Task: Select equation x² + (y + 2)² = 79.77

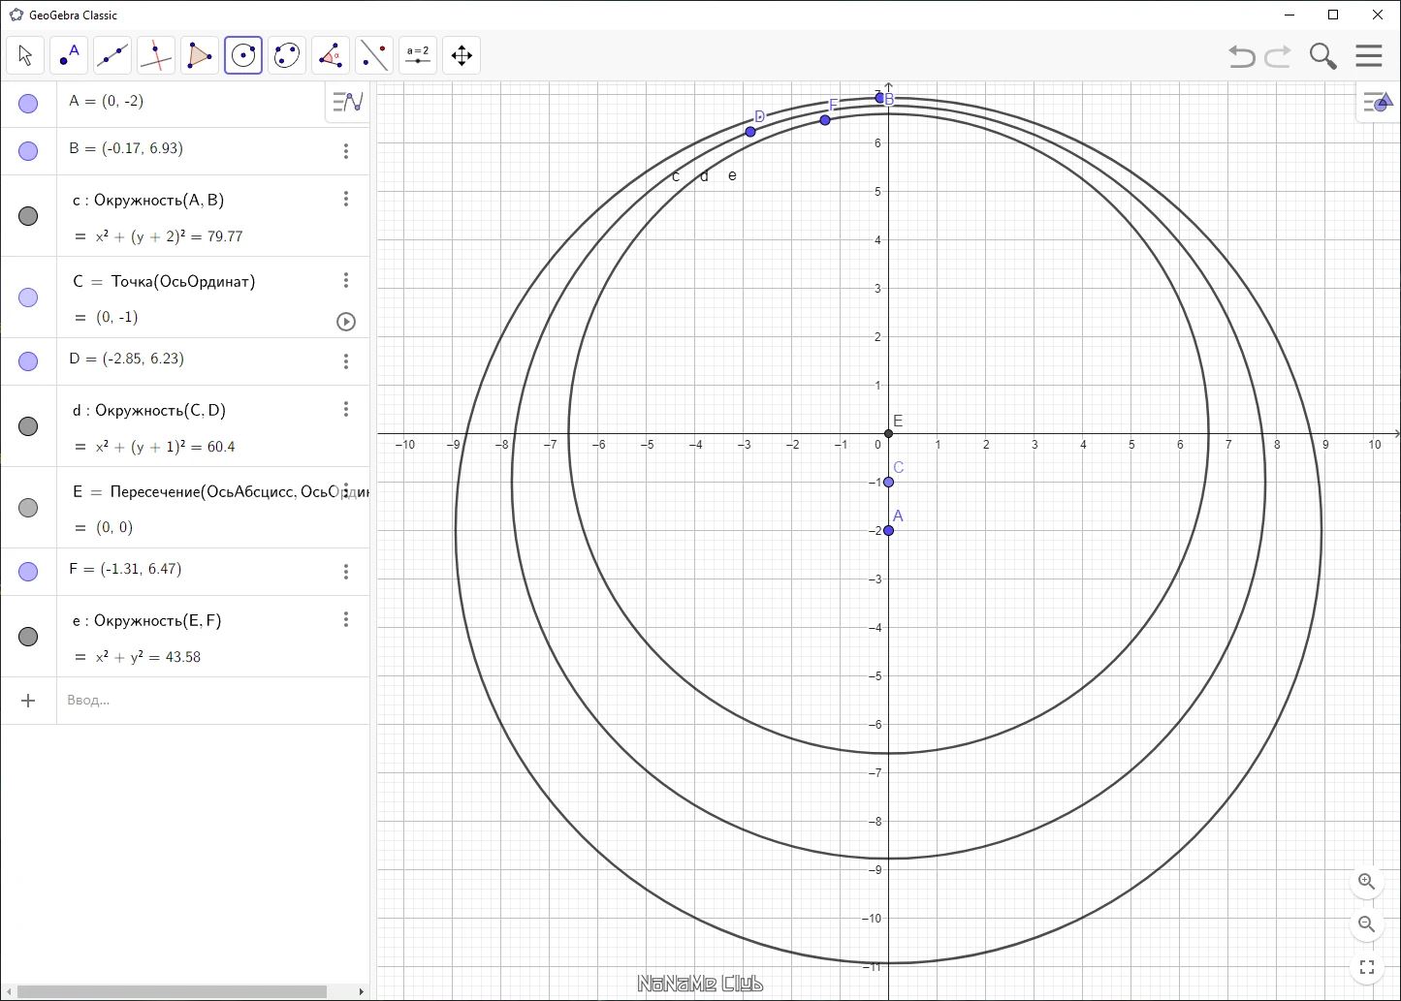Action: point(169,236)
